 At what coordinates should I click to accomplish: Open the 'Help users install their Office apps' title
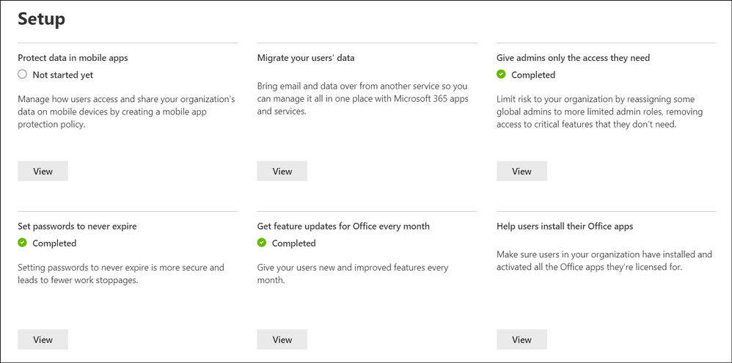[565, 227]
